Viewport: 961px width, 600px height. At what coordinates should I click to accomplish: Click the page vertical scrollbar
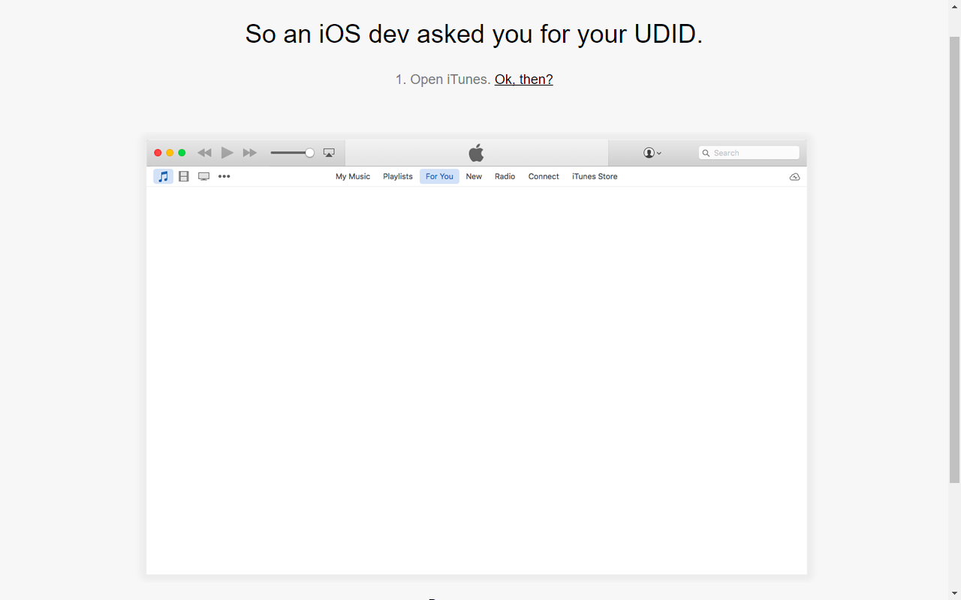point(954,259)
